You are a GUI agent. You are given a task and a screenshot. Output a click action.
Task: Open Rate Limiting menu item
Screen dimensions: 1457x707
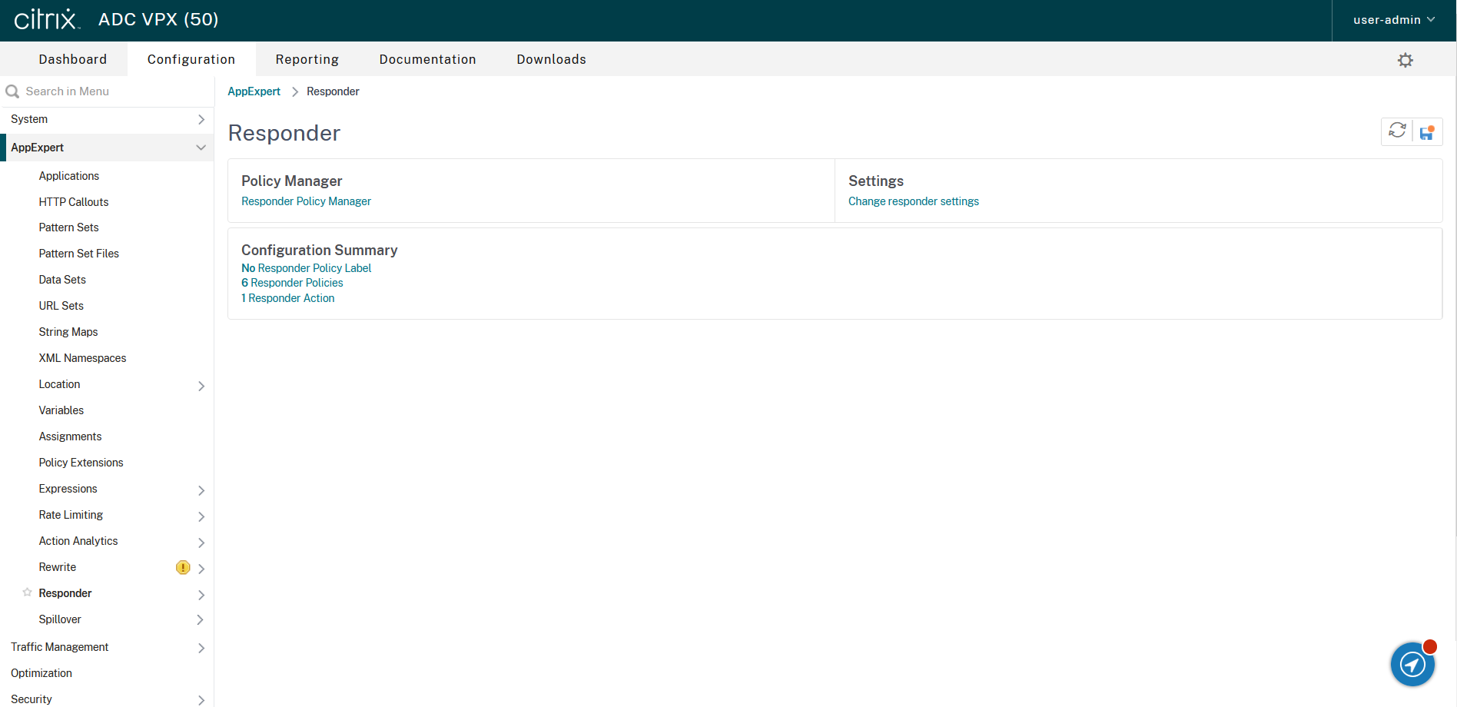coord(71,515)
